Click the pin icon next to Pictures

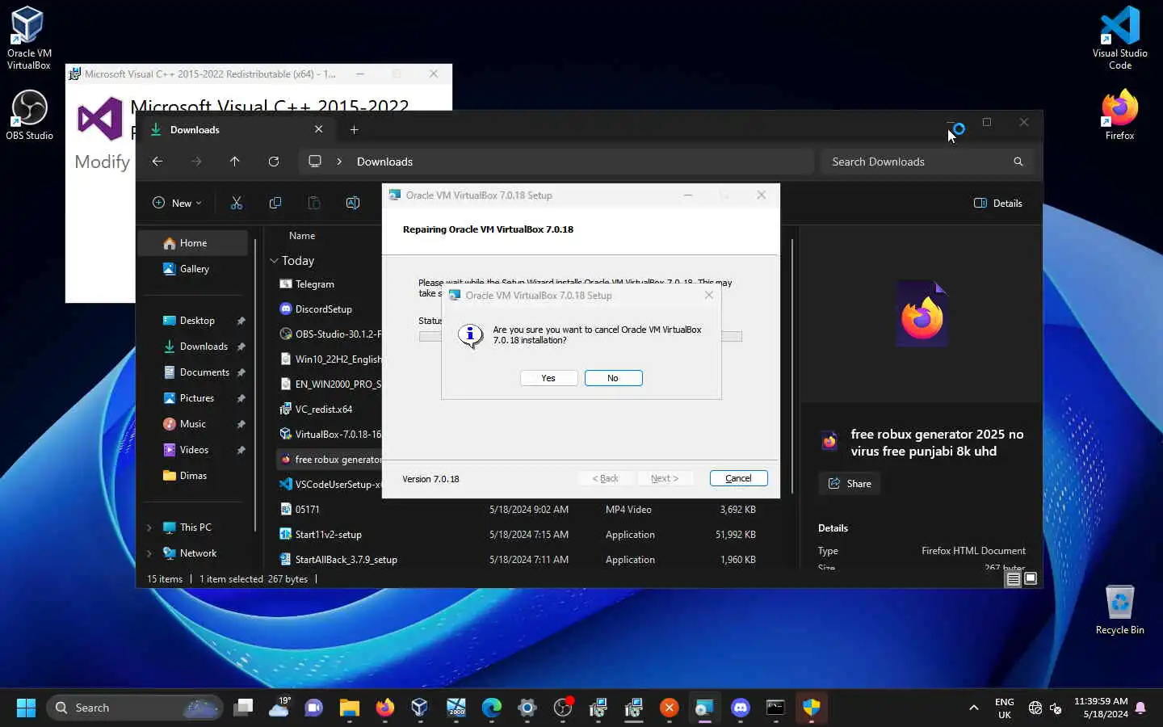pos(241,398)
